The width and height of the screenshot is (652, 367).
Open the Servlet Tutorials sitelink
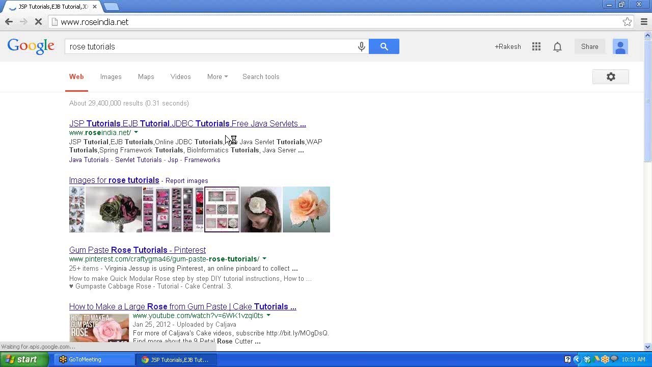[x=138, y=160]
